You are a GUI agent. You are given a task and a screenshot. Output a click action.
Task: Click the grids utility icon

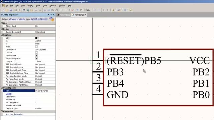tap(125, 10)
